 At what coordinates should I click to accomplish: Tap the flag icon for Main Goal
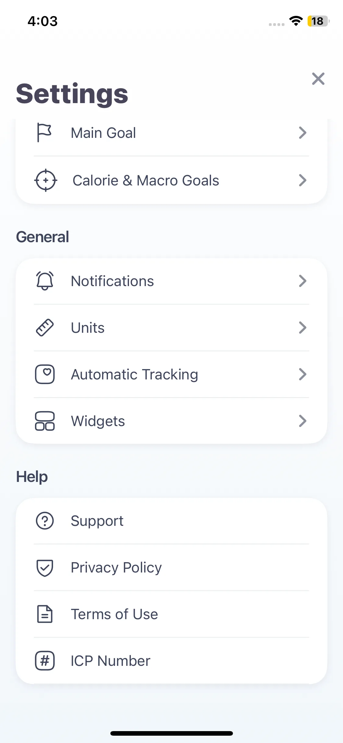44,133
